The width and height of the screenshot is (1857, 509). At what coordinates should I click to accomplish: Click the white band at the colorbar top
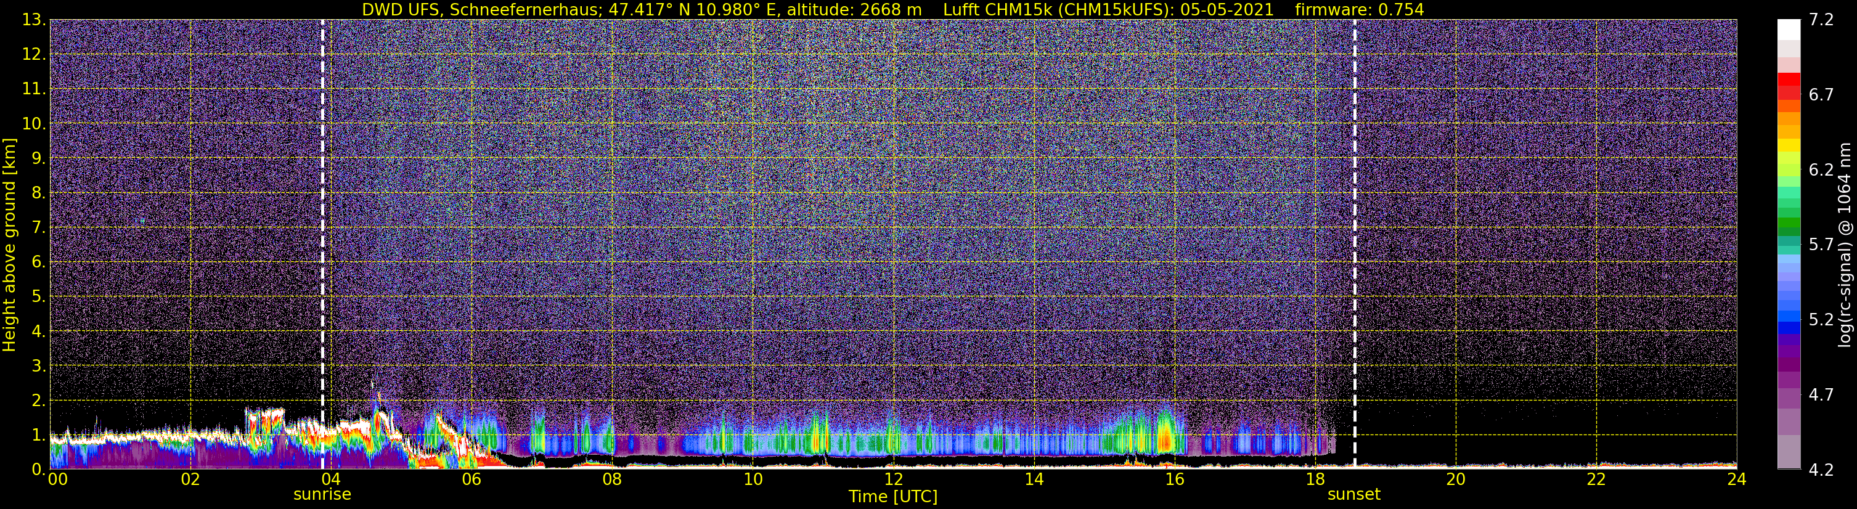tap(1789, 30)
